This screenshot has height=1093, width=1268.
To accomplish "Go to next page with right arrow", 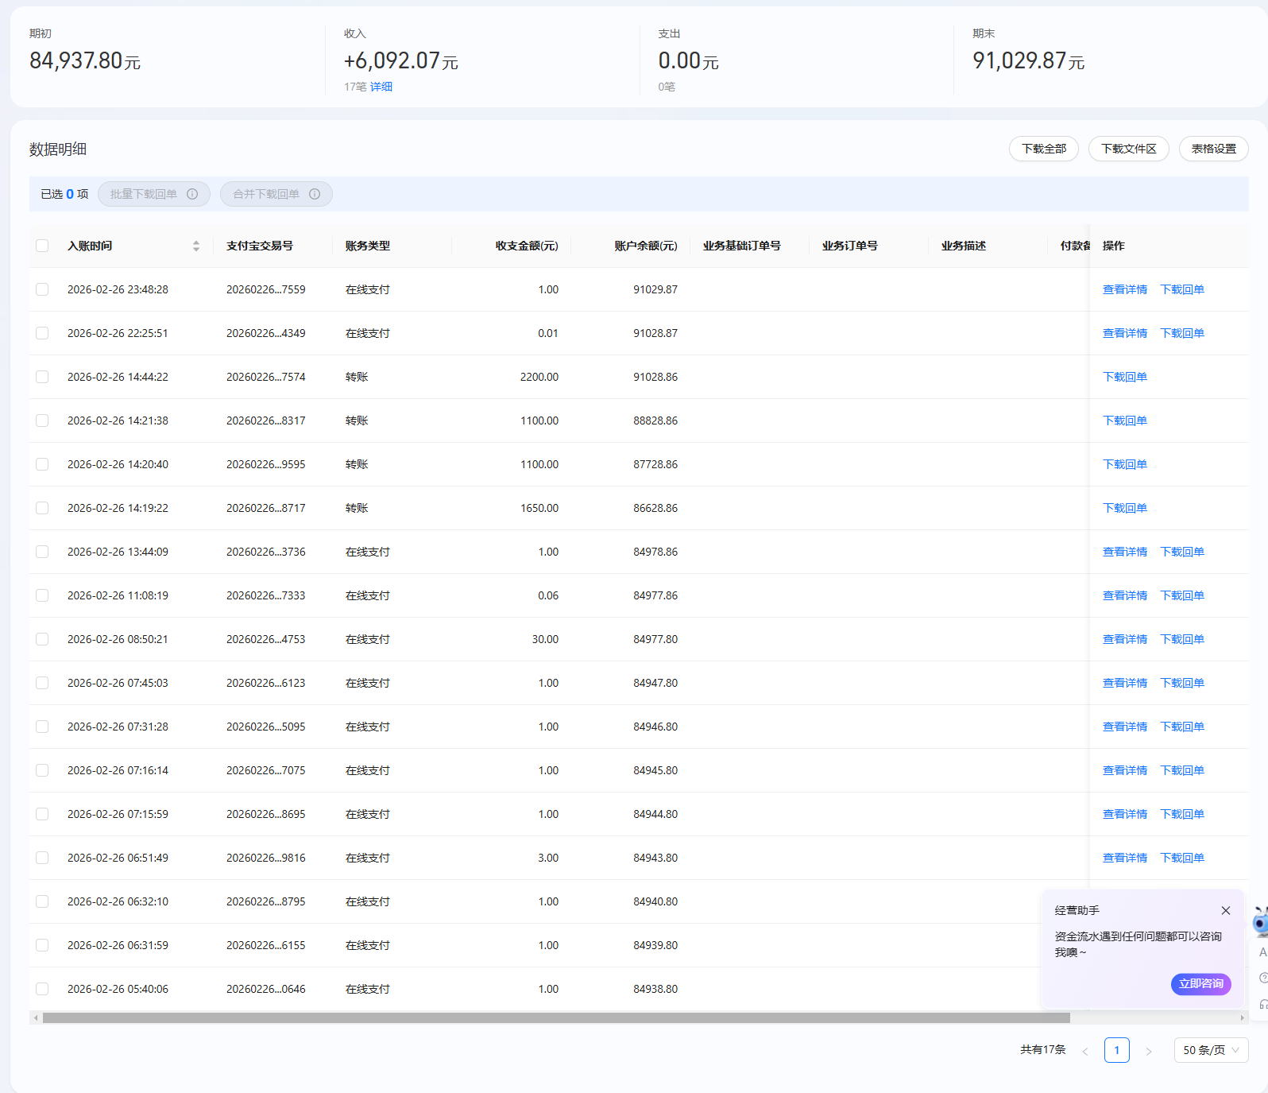I will tap(1148, 1051).
